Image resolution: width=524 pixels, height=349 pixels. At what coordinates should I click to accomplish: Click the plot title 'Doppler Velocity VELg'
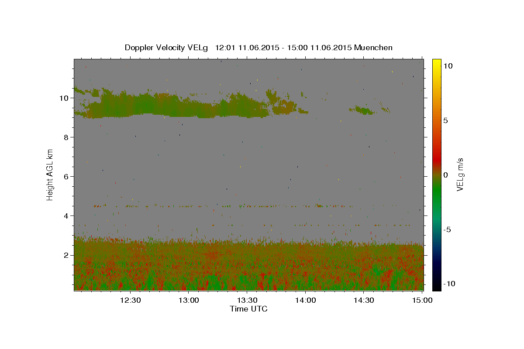tap(167, 48)
